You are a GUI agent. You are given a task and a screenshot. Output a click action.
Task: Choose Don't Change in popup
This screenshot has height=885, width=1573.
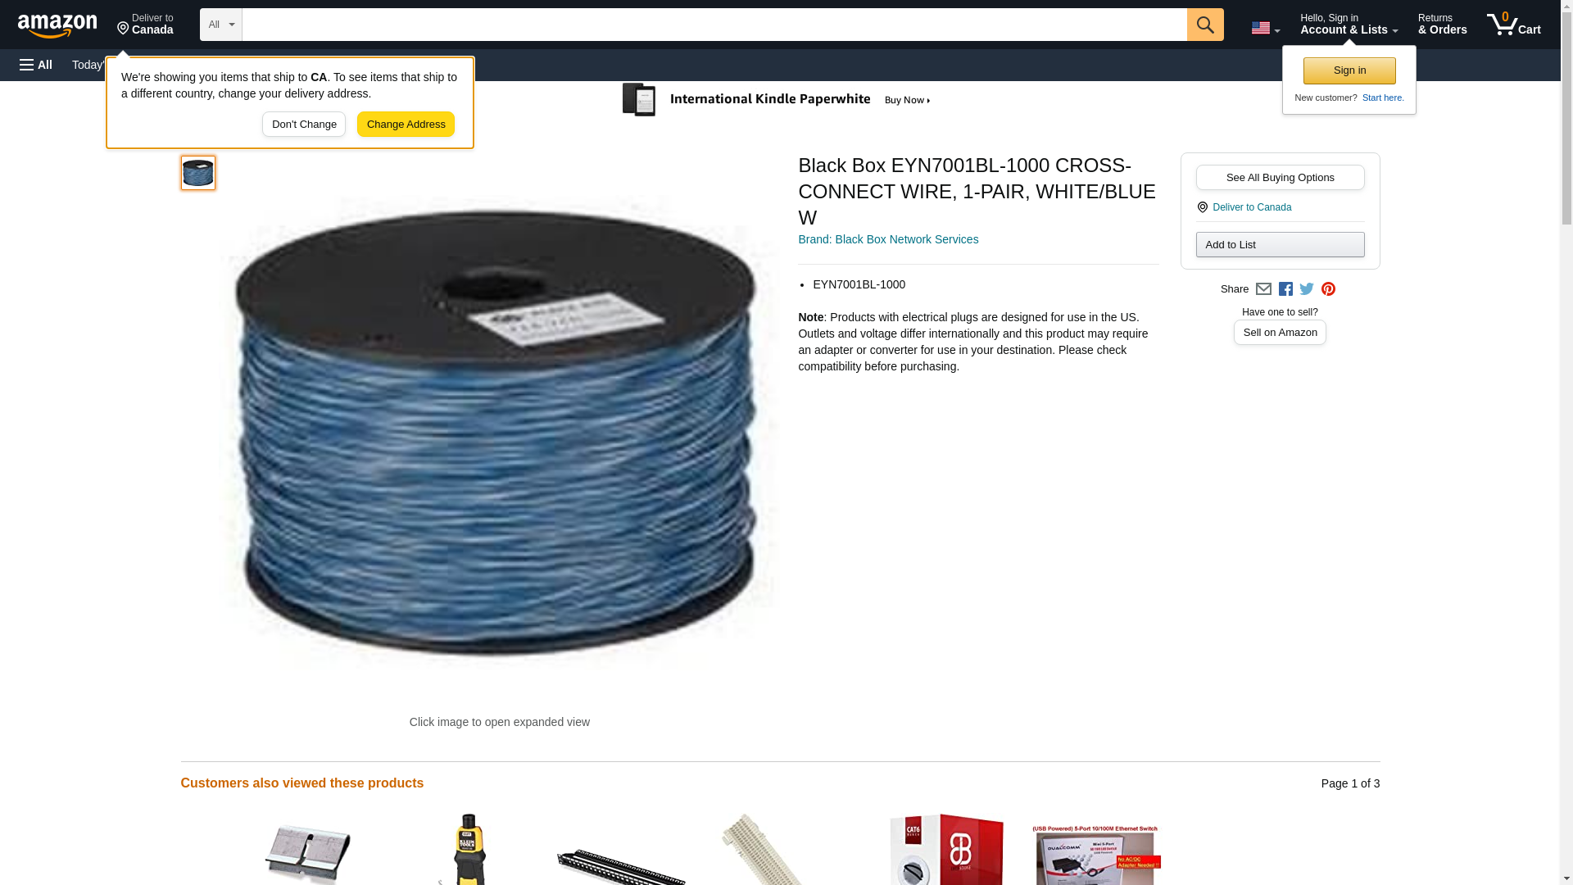[304, 125]
